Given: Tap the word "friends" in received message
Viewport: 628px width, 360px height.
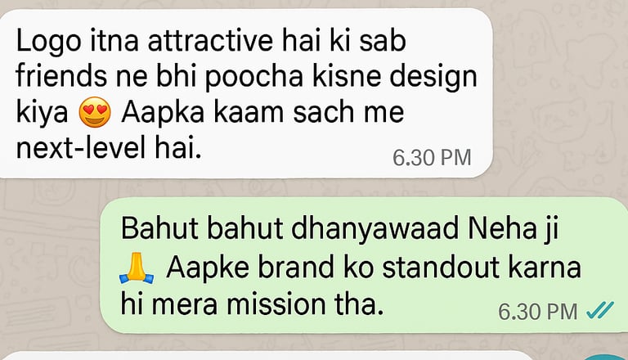Looking at the screenshot, I should pos(61,76).
